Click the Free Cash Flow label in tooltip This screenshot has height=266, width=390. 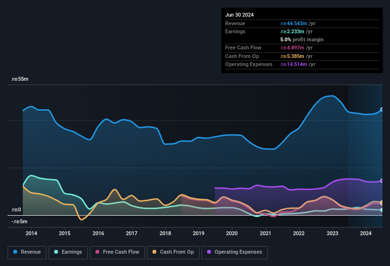tap(243, 47)
